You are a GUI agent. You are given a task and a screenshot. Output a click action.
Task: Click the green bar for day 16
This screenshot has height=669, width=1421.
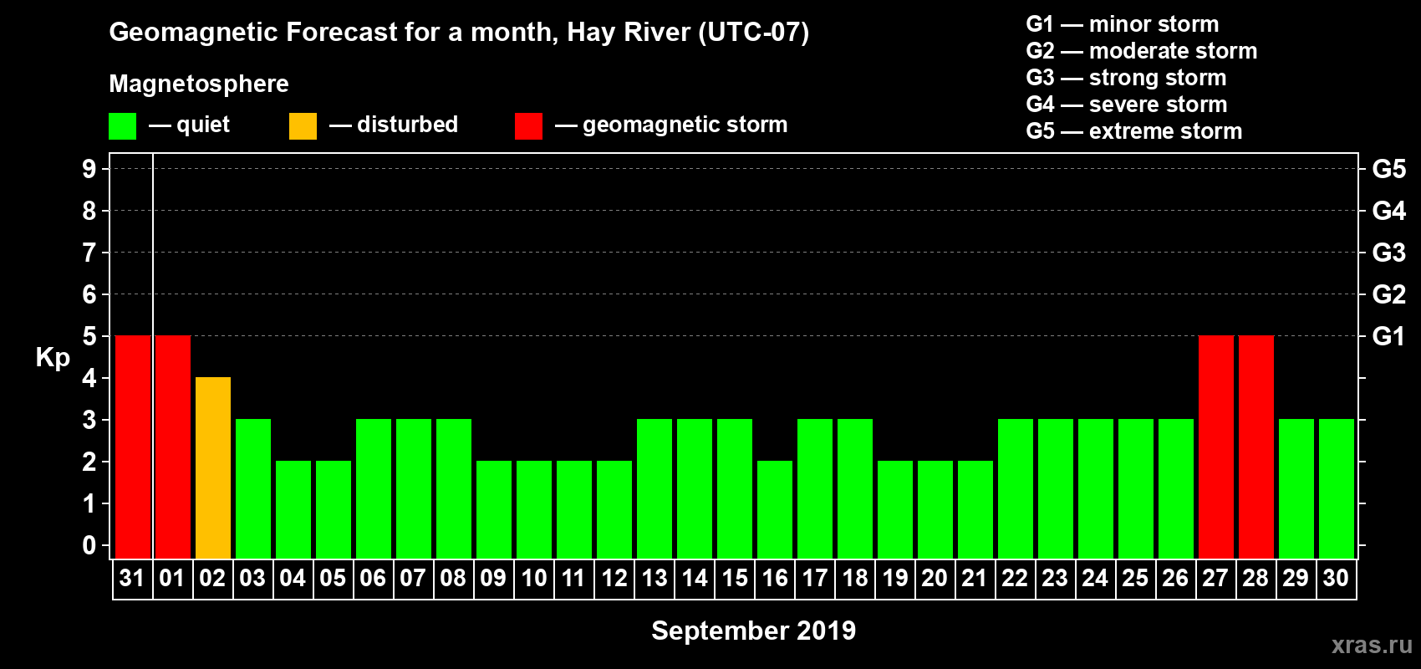point(775,510)
